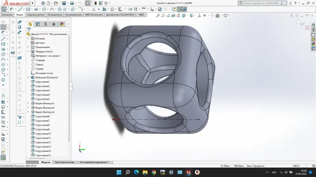This screenshot has width=316, height=177.
Task: Click the SolidWorks Resources home icon in the right task pane
Action: 313,25
